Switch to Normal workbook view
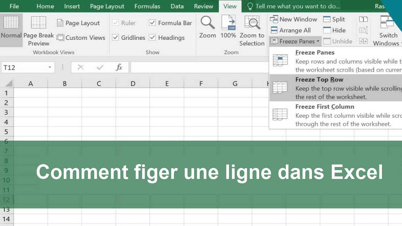This screenshot has height=226, width=402. click(11, 30)
